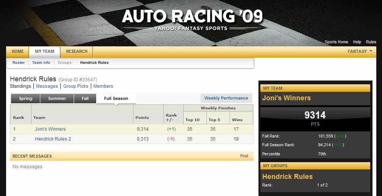Screen dimensions: 382x196
Task: Select the 18 wins cell
Action: 236,139
